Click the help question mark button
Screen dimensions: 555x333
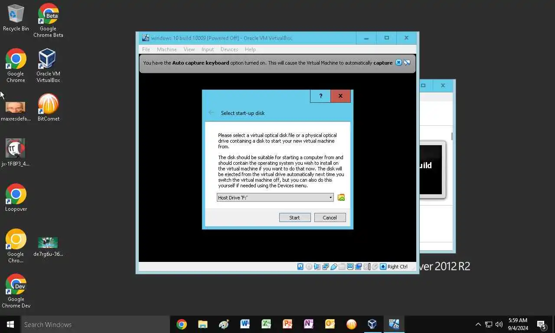coord(320,96)
